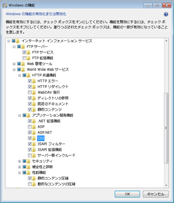The image size is (174, 203).
Task: Select the ASP.NET row label
Action: click(45, 132)
